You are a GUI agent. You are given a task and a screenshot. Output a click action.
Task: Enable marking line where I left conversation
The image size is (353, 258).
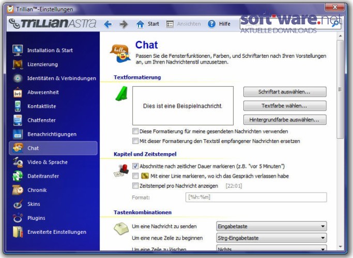[x=135, y=176]
